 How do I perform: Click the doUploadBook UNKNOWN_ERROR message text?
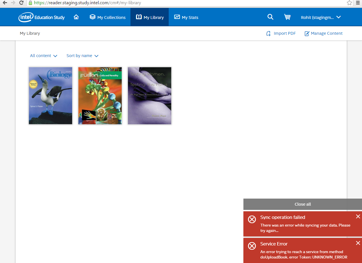tap(304, 255)
